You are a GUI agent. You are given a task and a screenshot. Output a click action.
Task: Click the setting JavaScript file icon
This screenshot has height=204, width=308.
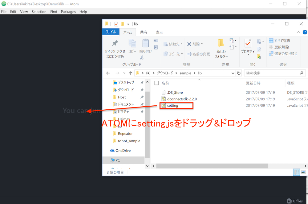pyautogui.click(x=164, y=105)
